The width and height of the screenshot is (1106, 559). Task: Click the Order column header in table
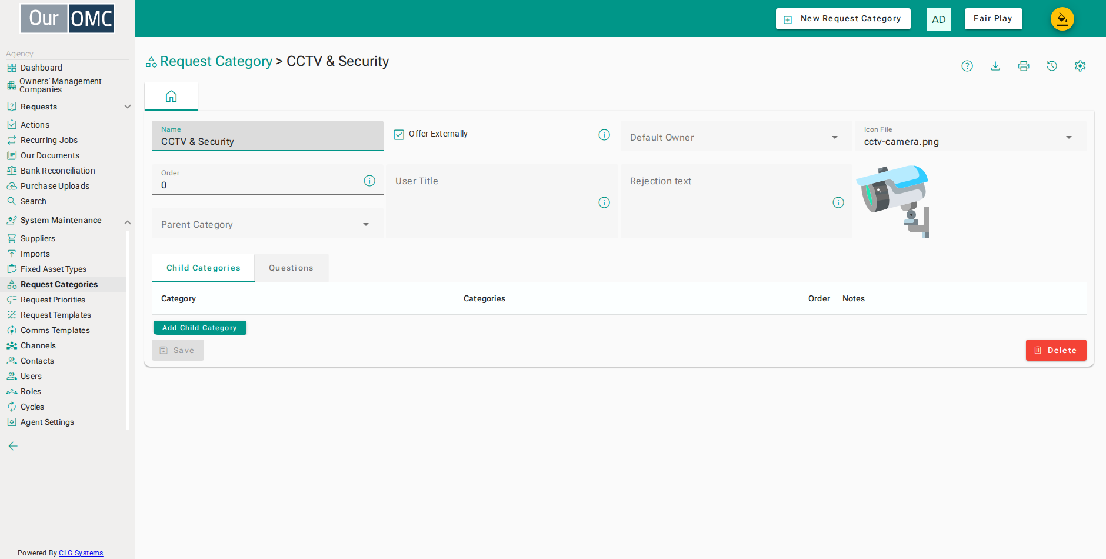(819, 299)
